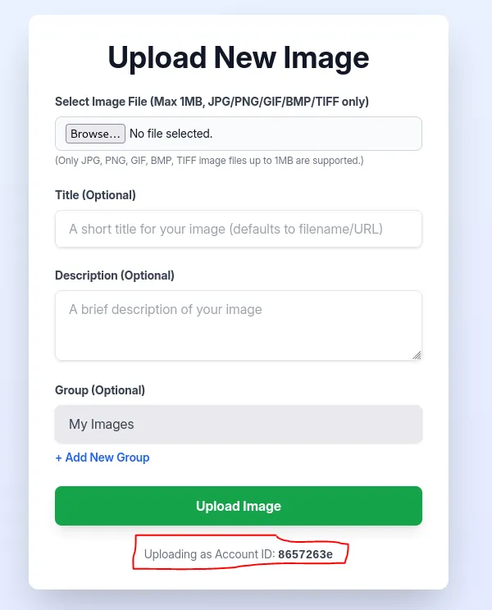Click the Browse file button

click(x=95, y=134)
